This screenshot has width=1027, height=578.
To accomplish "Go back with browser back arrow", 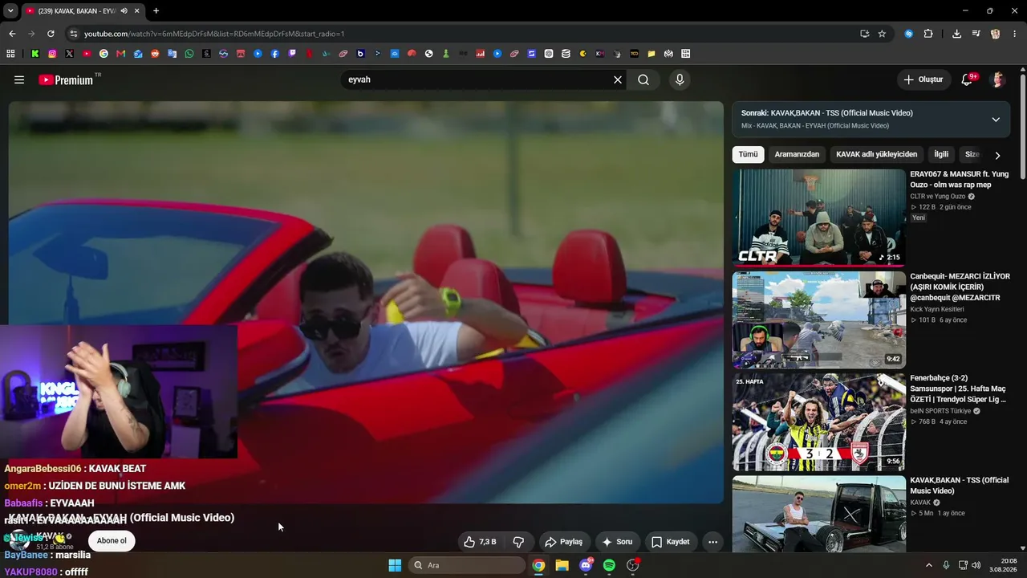I will click(x=12, y=34).
